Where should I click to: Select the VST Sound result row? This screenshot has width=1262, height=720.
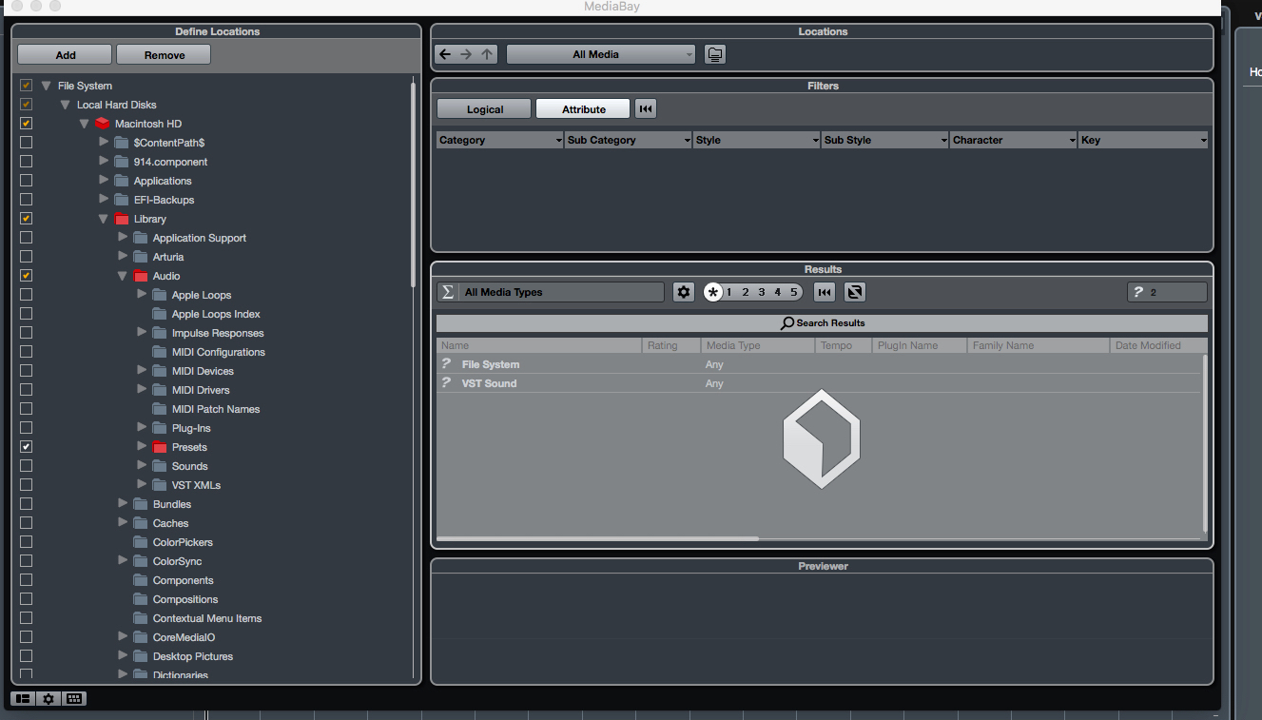(x=820, y=383)
